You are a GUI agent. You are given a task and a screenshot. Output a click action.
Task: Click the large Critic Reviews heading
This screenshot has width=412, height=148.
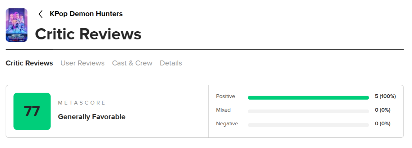click(88, 34)
